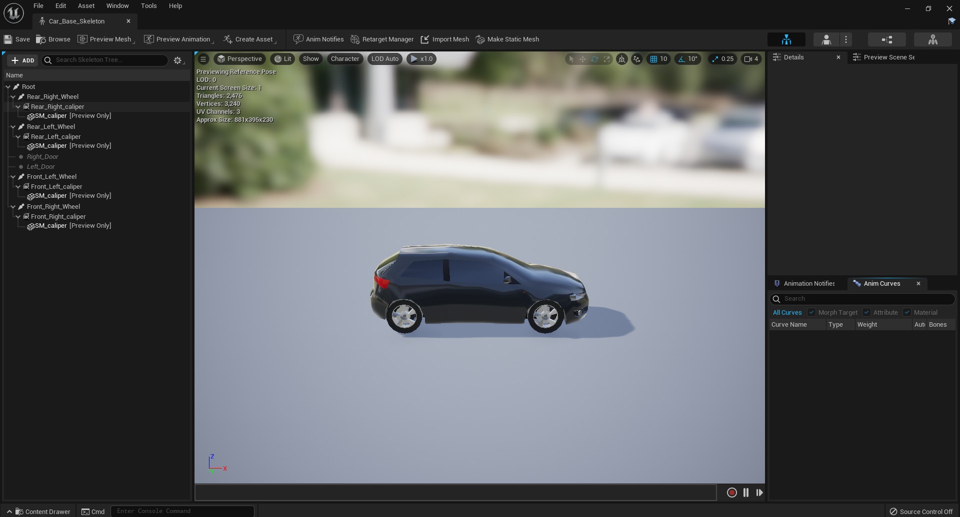Screen dimensions: 960x517
Task: Select the Move viewport tool
Action: click(582, 59)
